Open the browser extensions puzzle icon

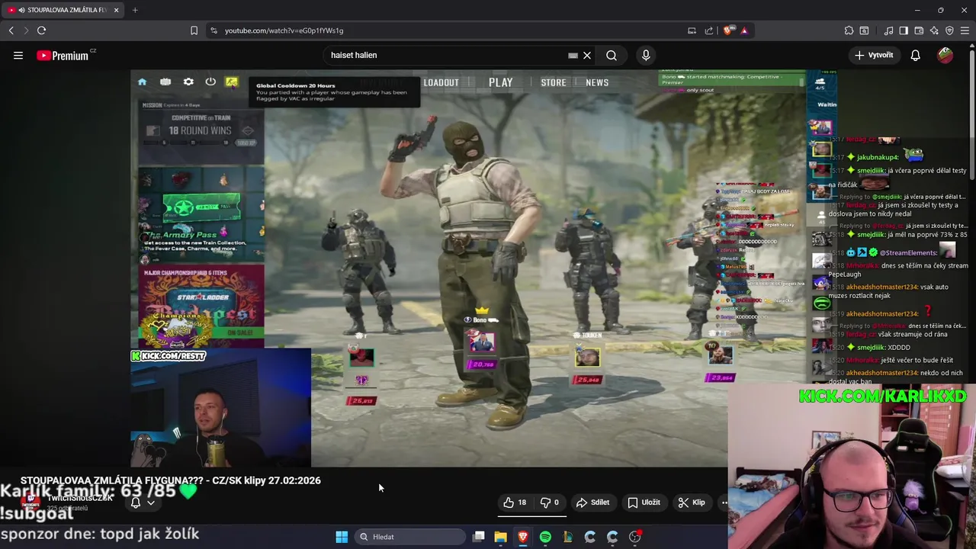click(x=849, y=30)
